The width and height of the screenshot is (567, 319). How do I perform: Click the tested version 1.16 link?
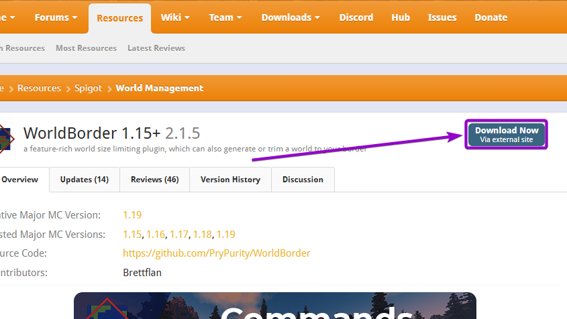(x=156, y=235)
